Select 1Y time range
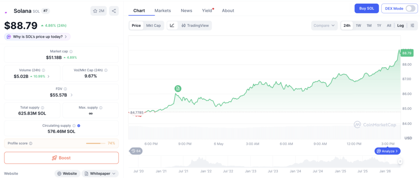This screenshot has width=420, height=178. [379, 25]
